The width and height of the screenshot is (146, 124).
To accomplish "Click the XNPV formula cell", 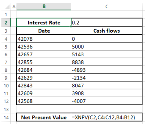I will (106, 117).
